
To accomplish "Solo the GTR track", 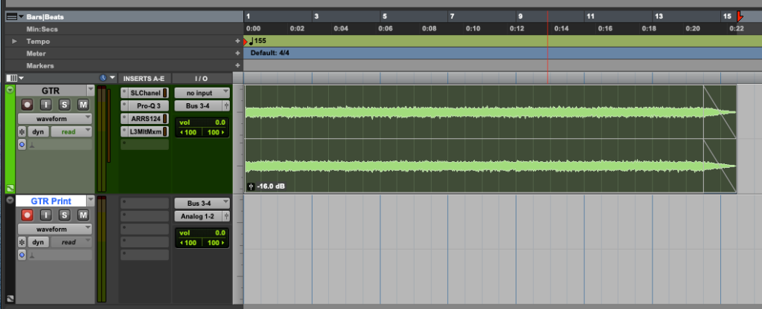I will tap(65, 104).
